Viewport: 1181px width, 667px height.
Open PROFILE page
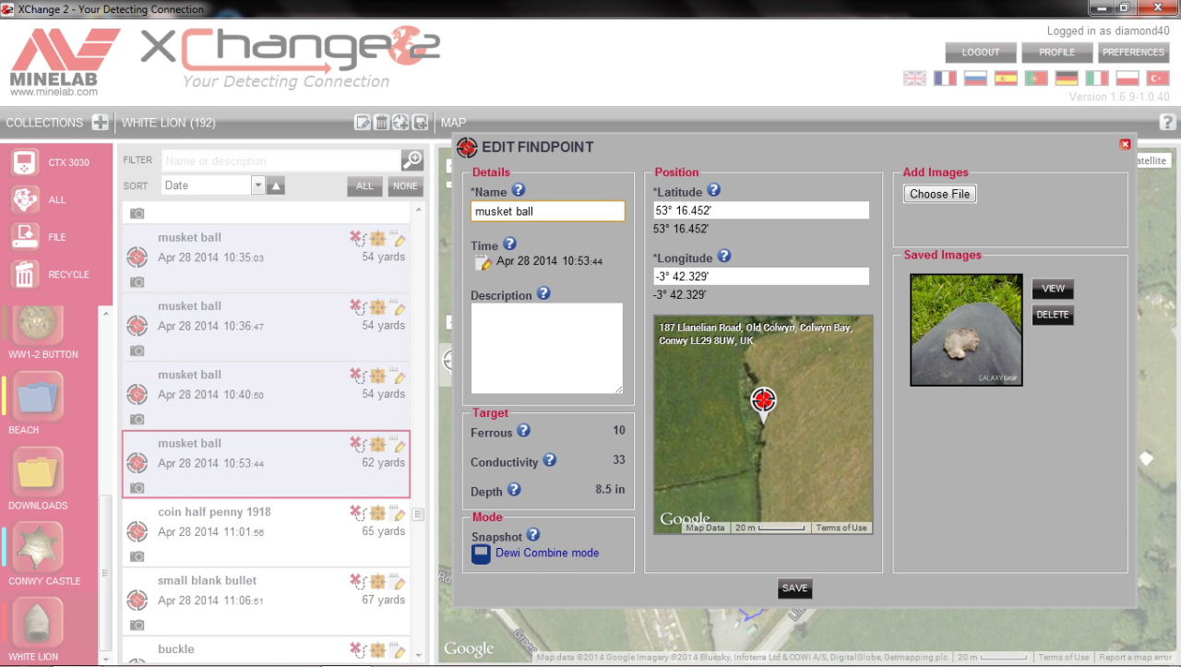coord(1056,53)
